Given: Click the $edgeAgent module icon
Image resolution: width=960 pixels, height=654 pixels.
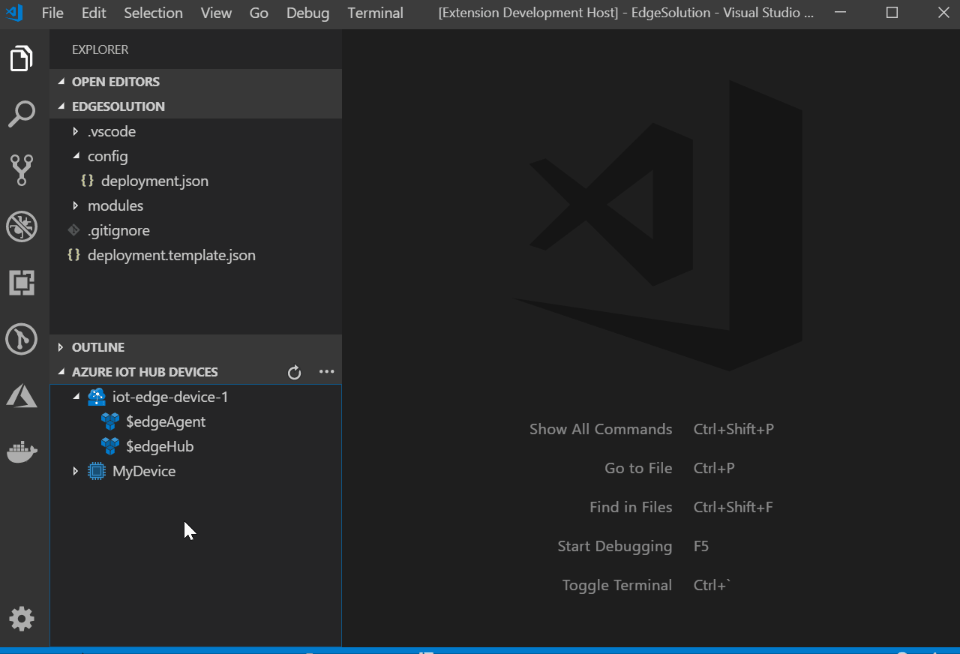Looking at the screenshot, I should pyautogui.click(x=110, y=421).
